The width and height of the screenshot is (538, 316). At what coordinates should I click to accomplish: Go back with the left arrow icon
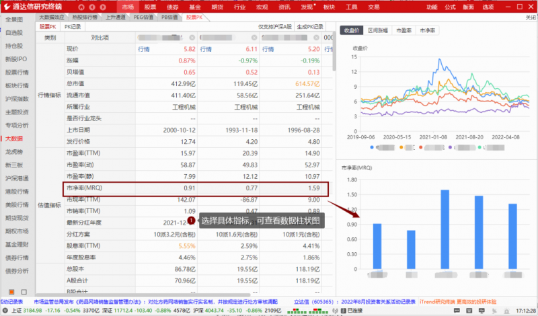pyautogui.click(x=92, y=7)
